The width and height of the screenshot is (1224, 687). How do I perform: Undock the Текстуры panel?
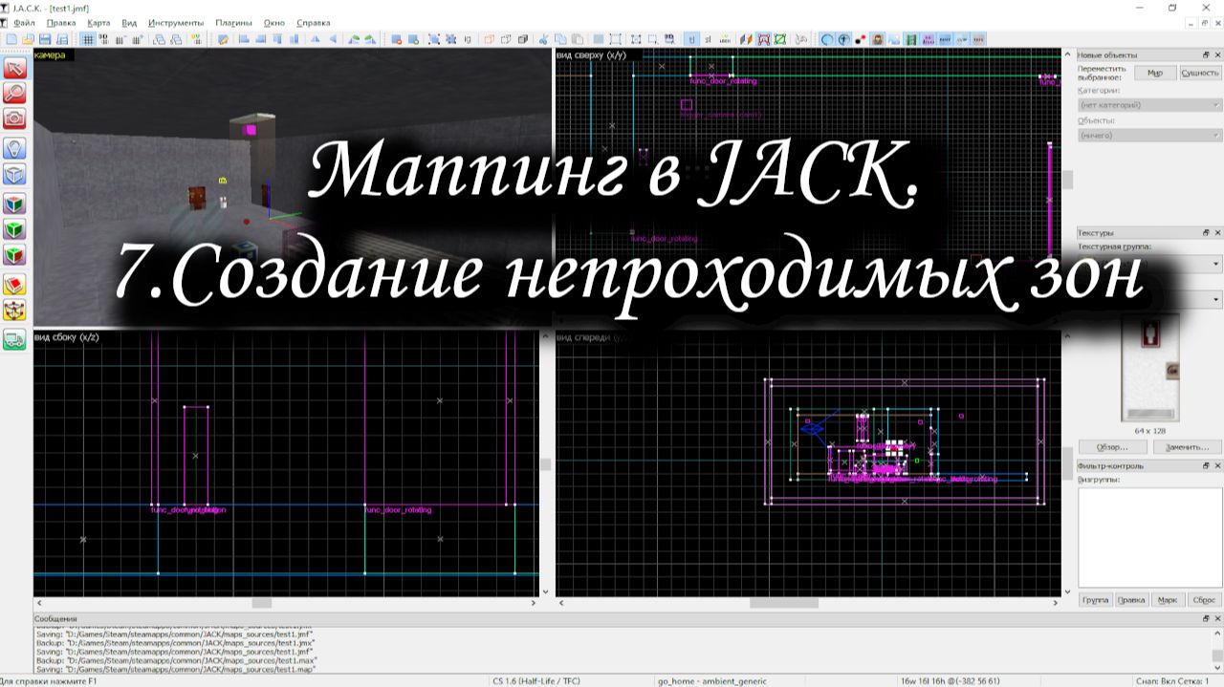1205,232
